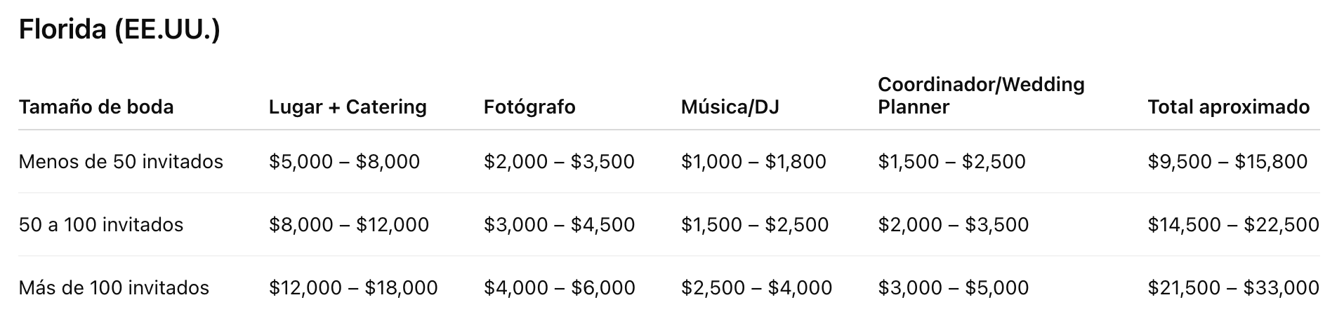Image resolution: width=1344 pixels, height=321 pixels.
Task: Click the 50 a 100 invitados row label
Action: point(101,225)
